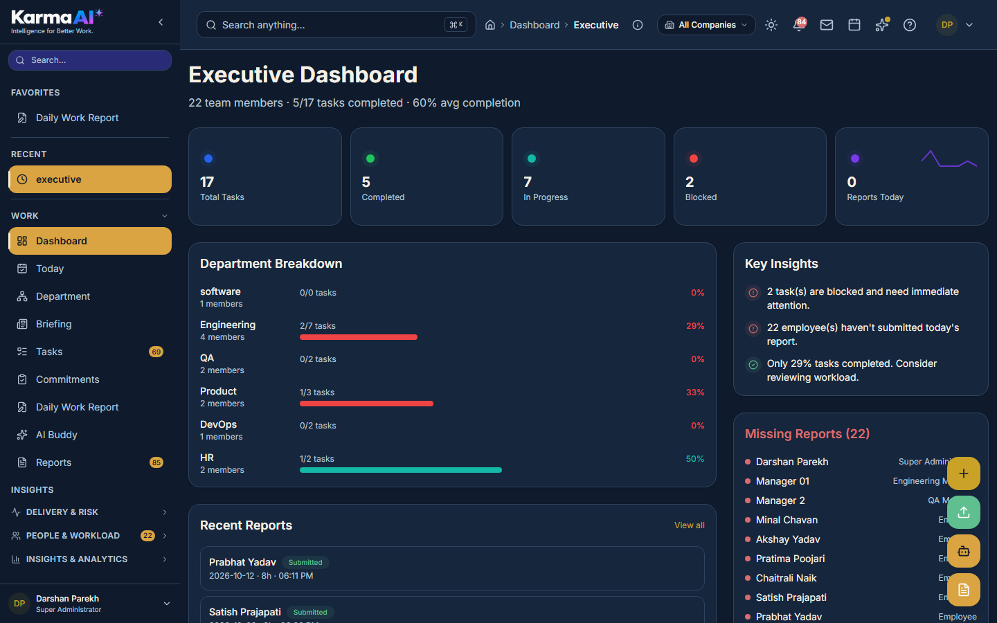Screen dimensions: 997x623
Task: Open the calendar icon in top bar
Action: point(854,25)
